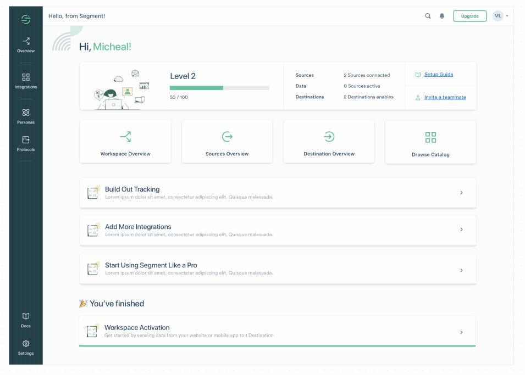The width and height of the screenshot is (525, 375).
Task: Go to Personas label in the sidebar
Action: click(26, 122)
